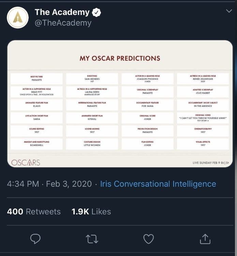Click the My Oscar Predictions heading
Image resolution: width=237 pixels, height=256 pixels.
click(x=120, y=58)
